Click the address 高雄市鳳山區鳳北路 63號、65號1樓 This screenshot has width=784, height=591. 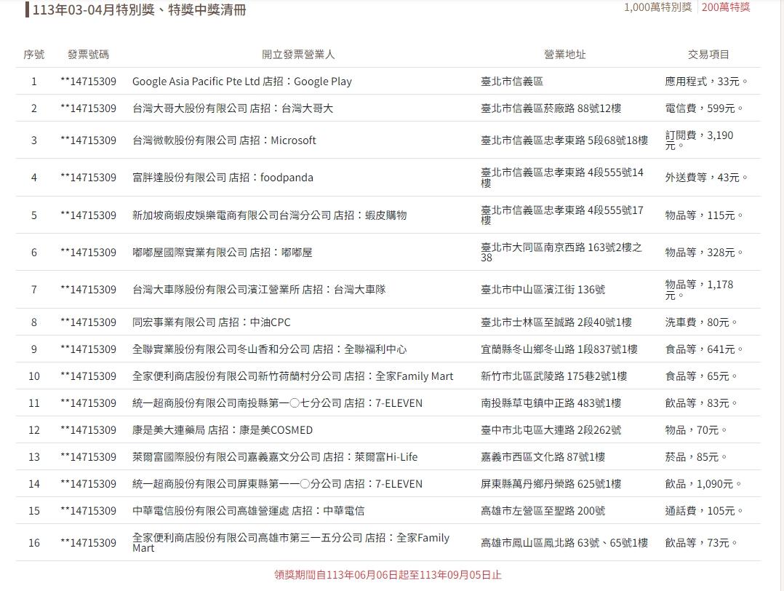coord(564,543)
